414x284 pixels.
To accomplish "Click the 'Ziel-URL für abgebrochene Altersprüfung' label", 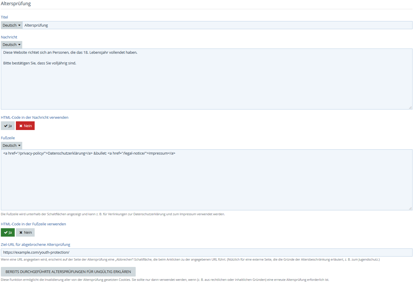I will coord(36,245).
